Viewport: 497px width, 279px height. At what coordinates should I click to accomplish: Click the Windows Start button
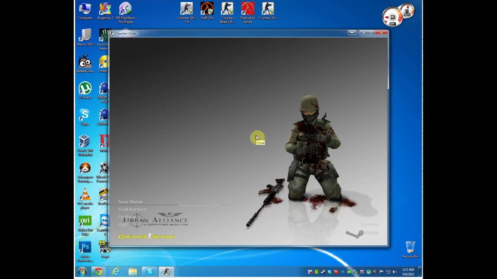pyautogui.click(x=82, y=272)
